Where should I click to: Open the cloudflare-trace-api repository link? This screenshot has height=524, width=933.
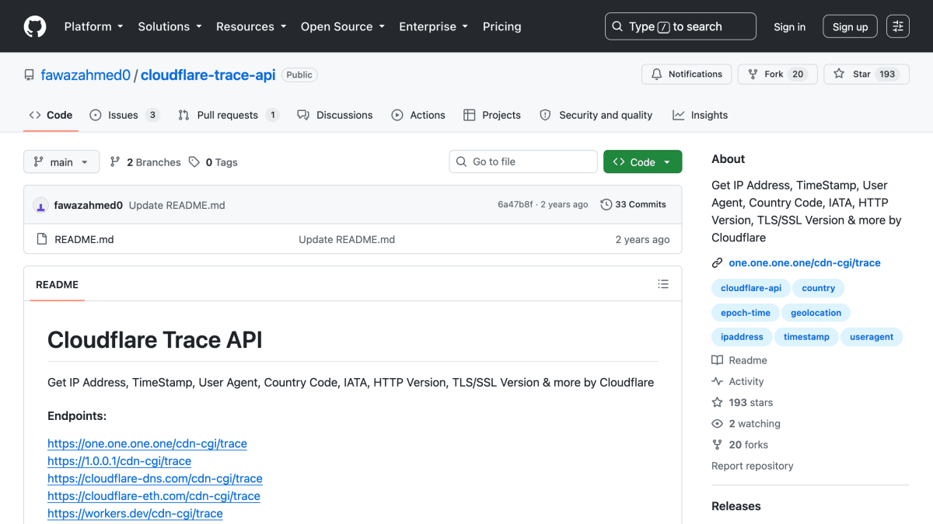[208, 75]
